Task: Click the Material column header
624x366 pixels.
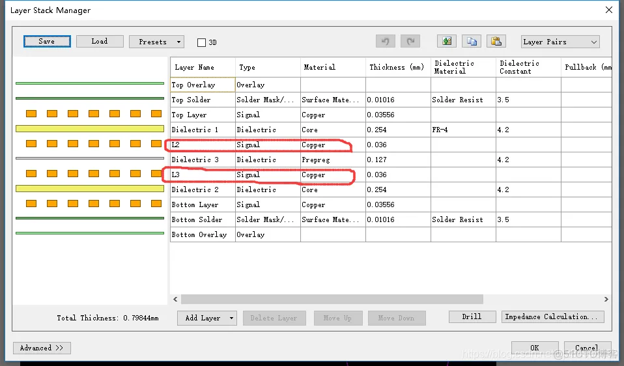Action: pyautogui.click(x=333, y=67)
